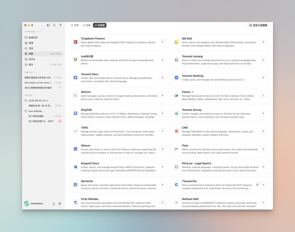Viewport: 295px width, 232px height.
Task: Switch to the 专家 tab
Action: pyautogui.click(x=75, y=25)
